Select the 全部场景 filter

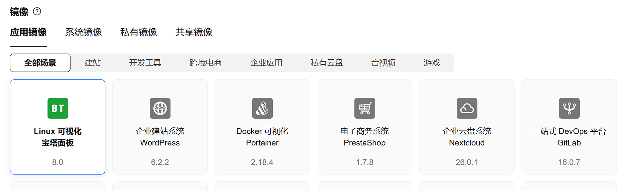(x=40, y=63)
